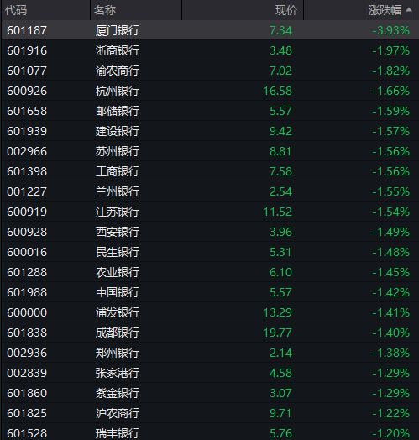Click stock code 600919
The image size is (419, 440).
(27, 212)
